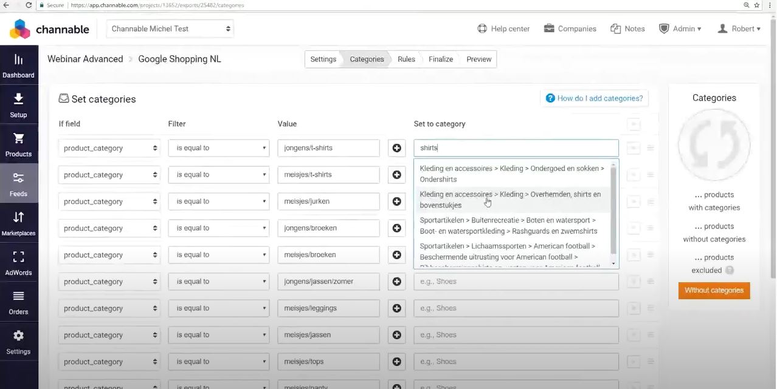The width and height of the screenshot is (777, 389).
Task: Add condition to meisjes/jurken row
Action: (397, 201)
